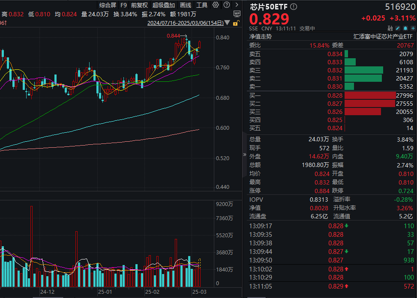Toggle the orange lock icon near the date range
The width and height of the screenshot is (417, 298).
coord(235,24)
